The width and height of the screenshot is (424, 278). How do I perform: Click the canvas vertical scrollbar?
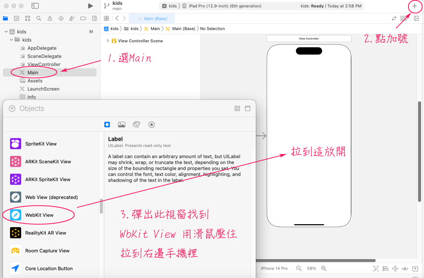click(x=420, y=152)
